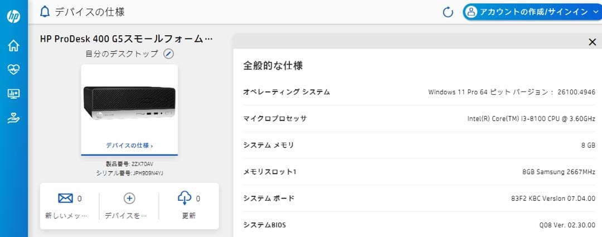This screenshot has height=237, width=602.
Task: Open the デバイスの仕様 link
Action: [129, 146]
